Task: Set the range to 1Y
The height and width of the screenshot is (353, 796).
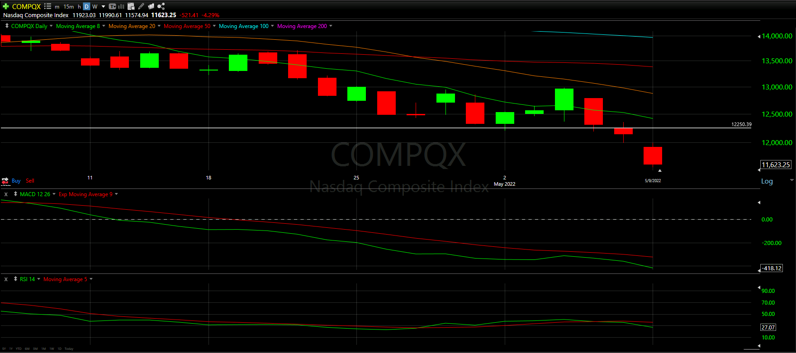Action: 11,348
